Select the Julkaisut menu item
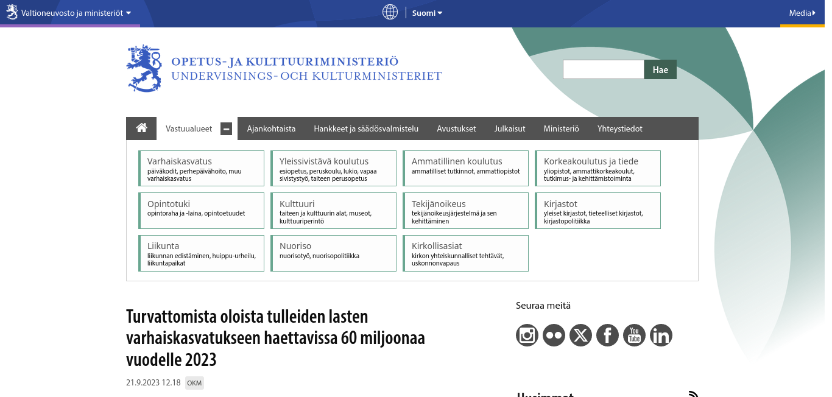Image resolution: width=832 pixels, height=397 pixels. (x=510, y=128)
